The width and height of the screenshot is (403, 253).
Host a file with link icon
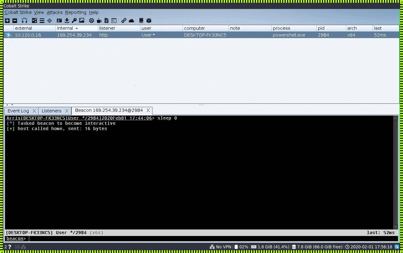point(124,20)
